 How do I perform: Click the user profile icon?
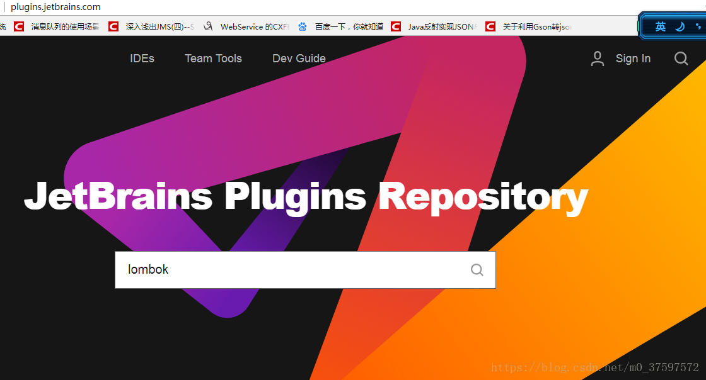pyautogui.click(x=598, y=59)
